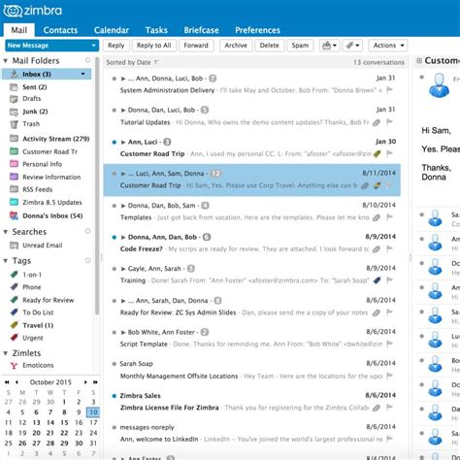
Task: Open the Emoticons zimlet icon
Action: coord(14,366)
